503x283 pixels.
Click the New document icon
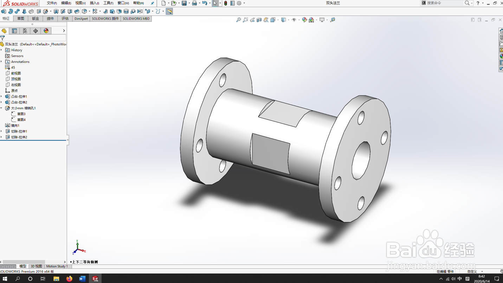[x=163, y=3]
